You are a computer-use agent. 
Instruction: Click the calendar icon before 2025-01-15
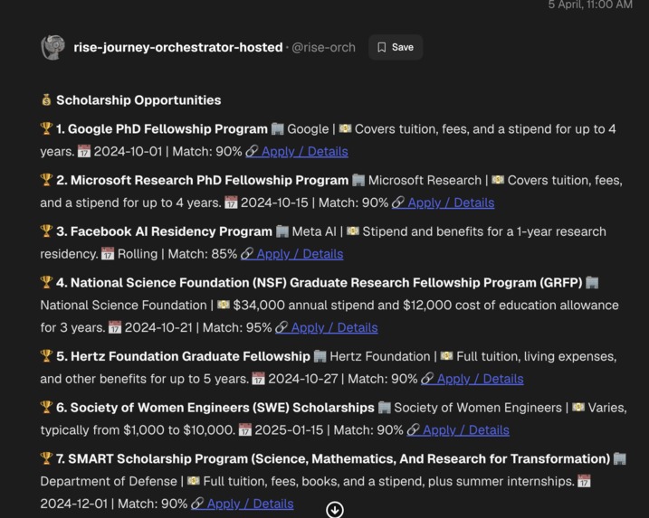click(x=245, y=430)
